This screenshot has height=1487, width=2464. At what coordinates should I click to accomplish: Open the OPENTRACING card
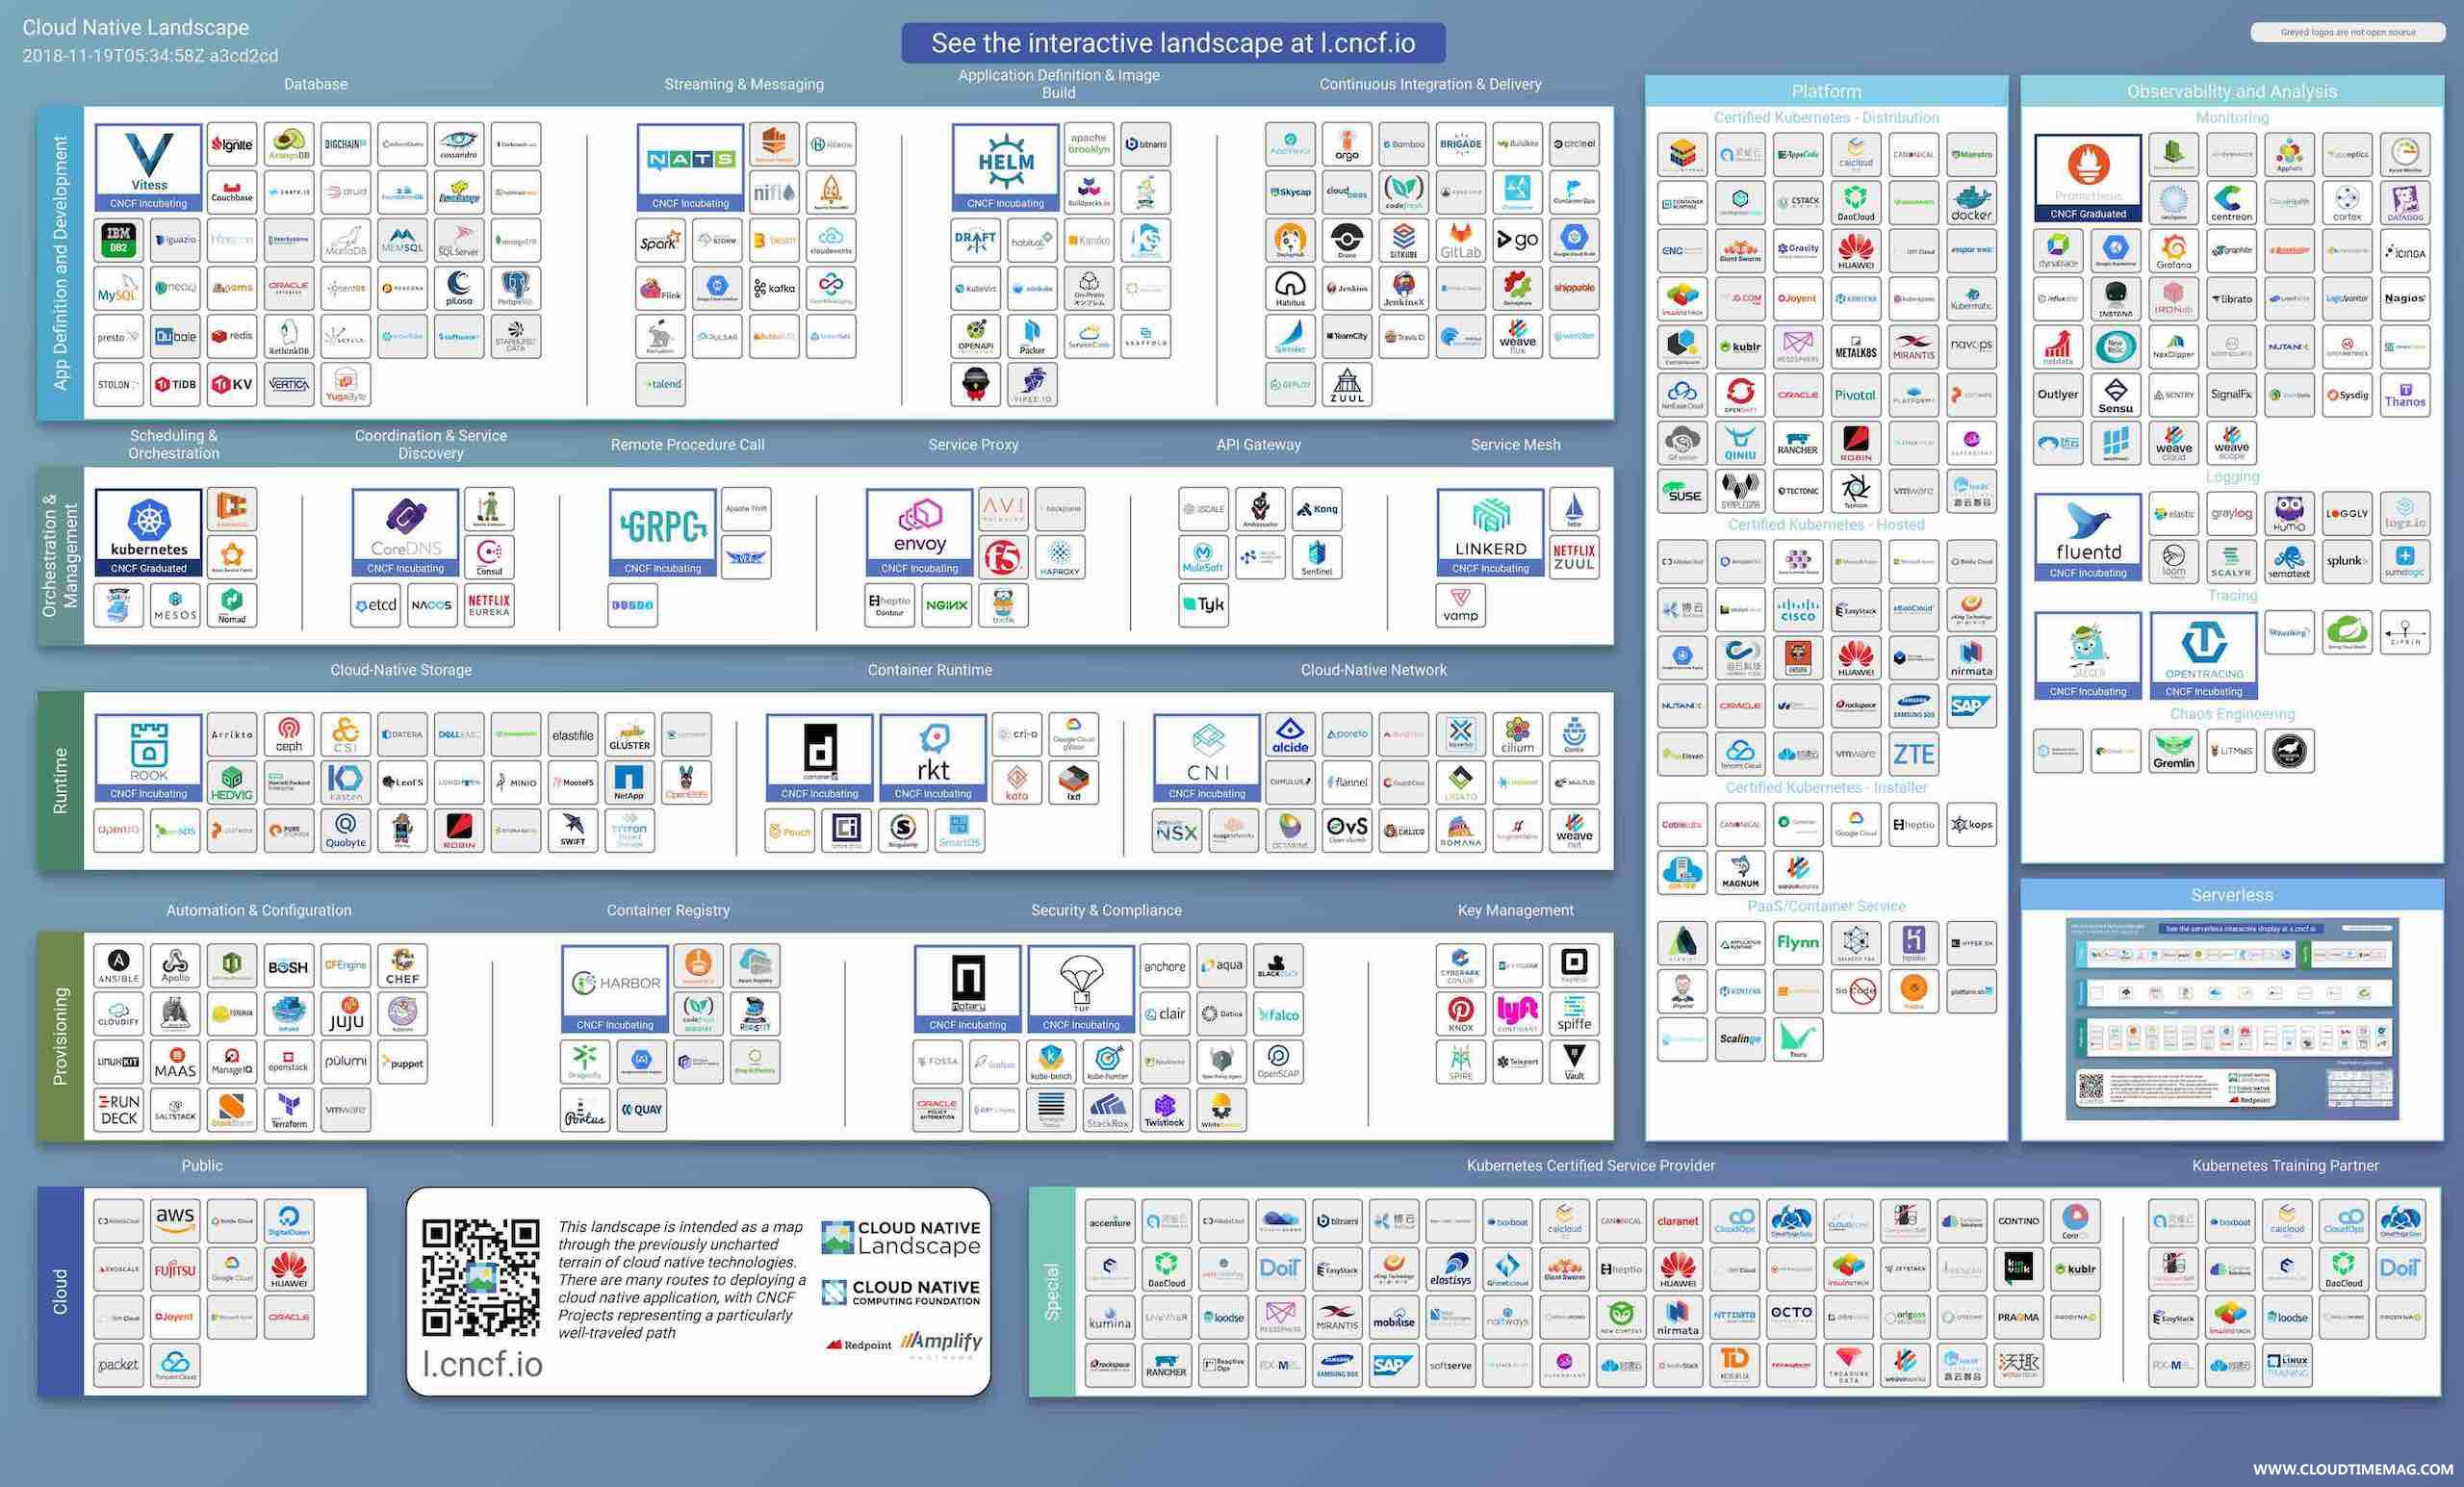tap(2204, 656)
